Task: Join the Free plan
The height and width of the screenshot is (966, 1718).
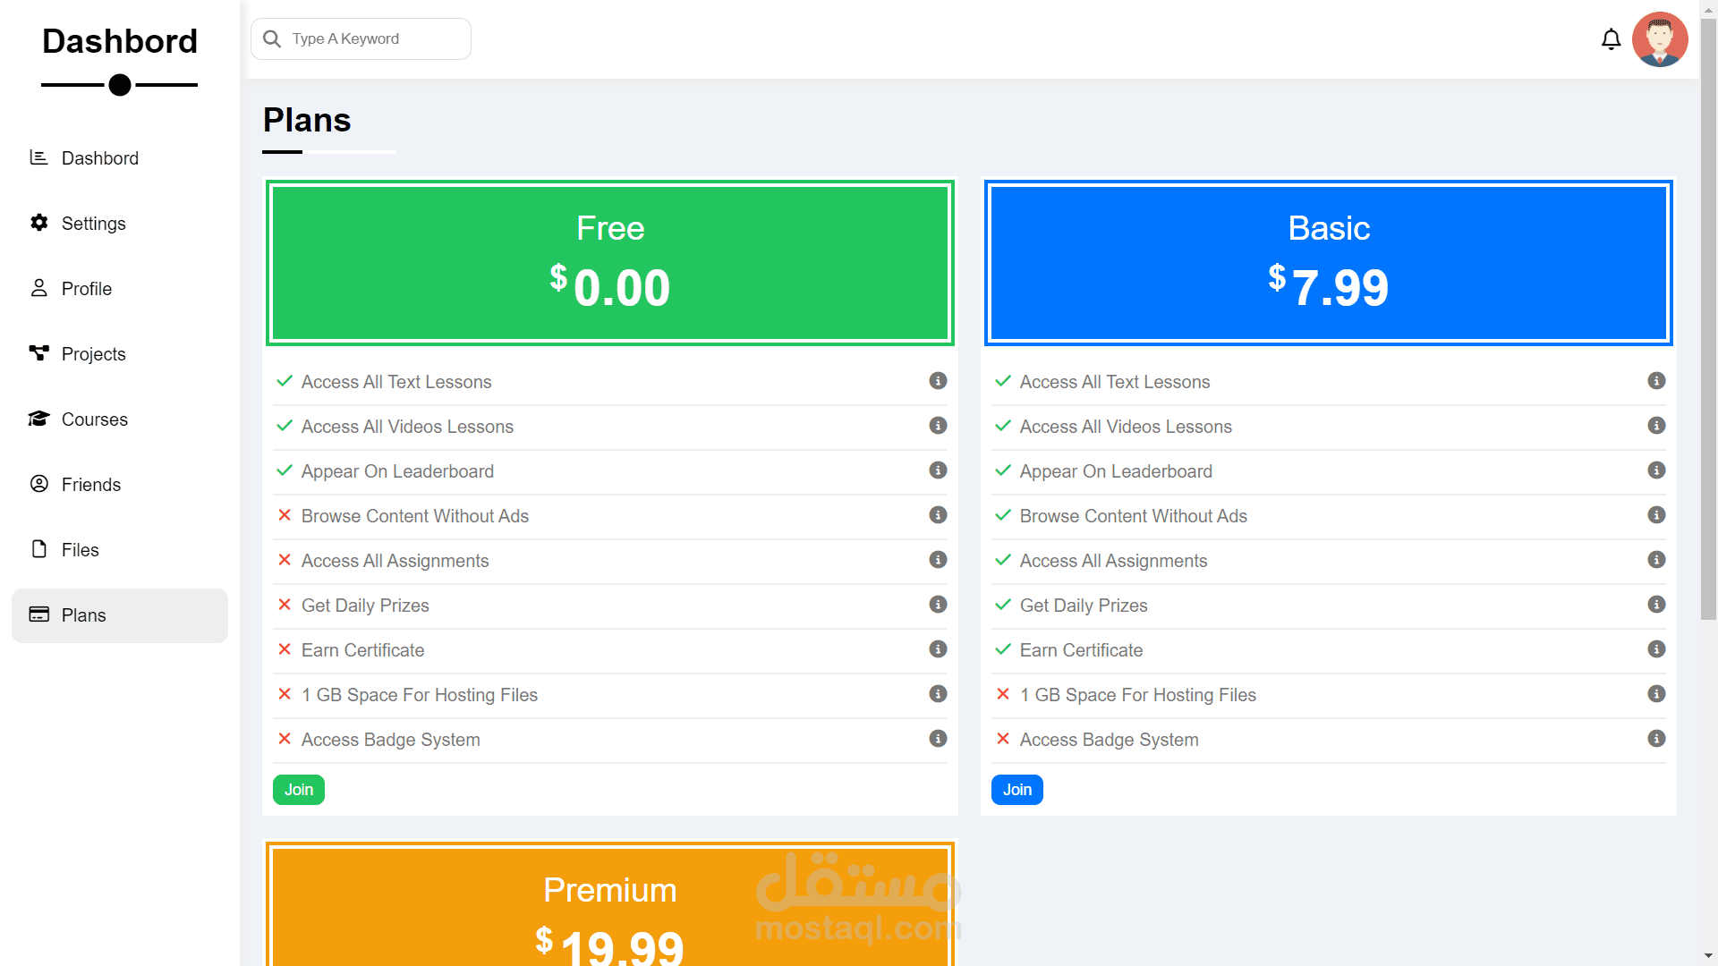Action: click(x=298, y=790)
